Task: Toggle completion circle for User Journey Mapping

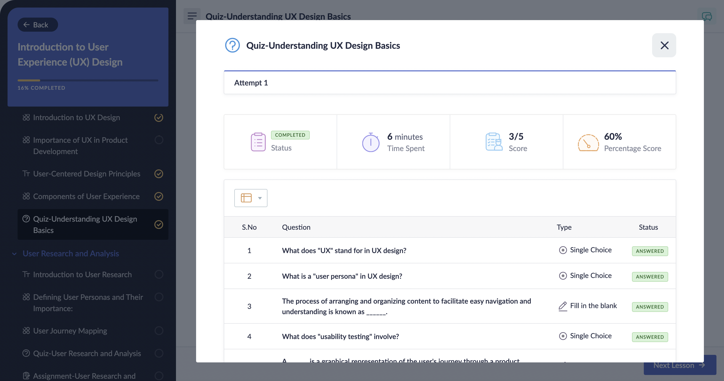Action: click(x=159, y=330)
